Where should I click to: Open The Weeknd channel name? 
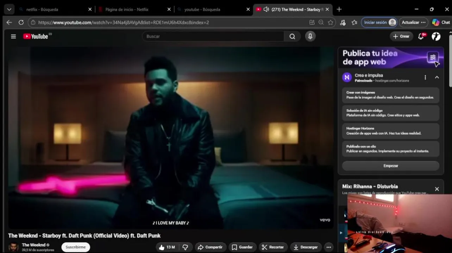click(x=33, y=245)
